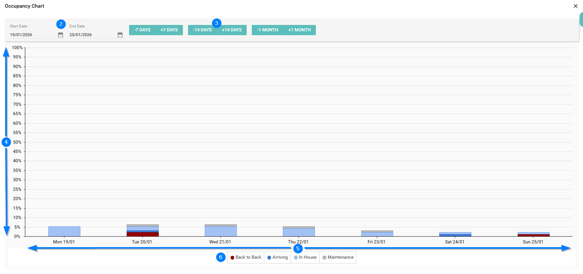Click the Start Date text field
Image resolution: width=583 pixels, height=274 pixels.
[32, 35]
